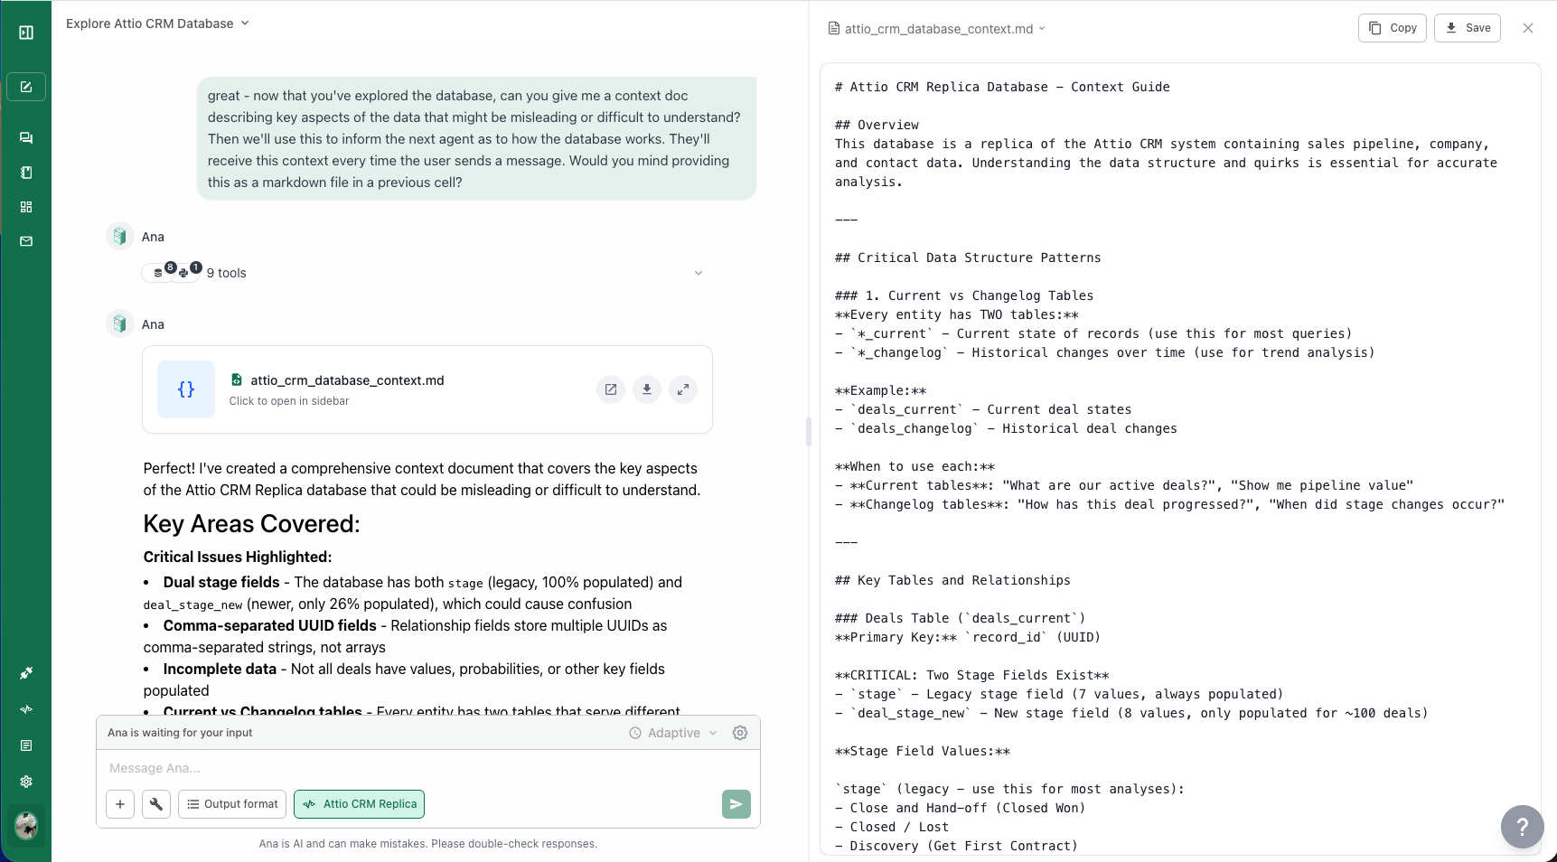Screen dimensions: 1557x862
Task: Open the settings gear in the sidebar
Action: [x=25, y=782]
